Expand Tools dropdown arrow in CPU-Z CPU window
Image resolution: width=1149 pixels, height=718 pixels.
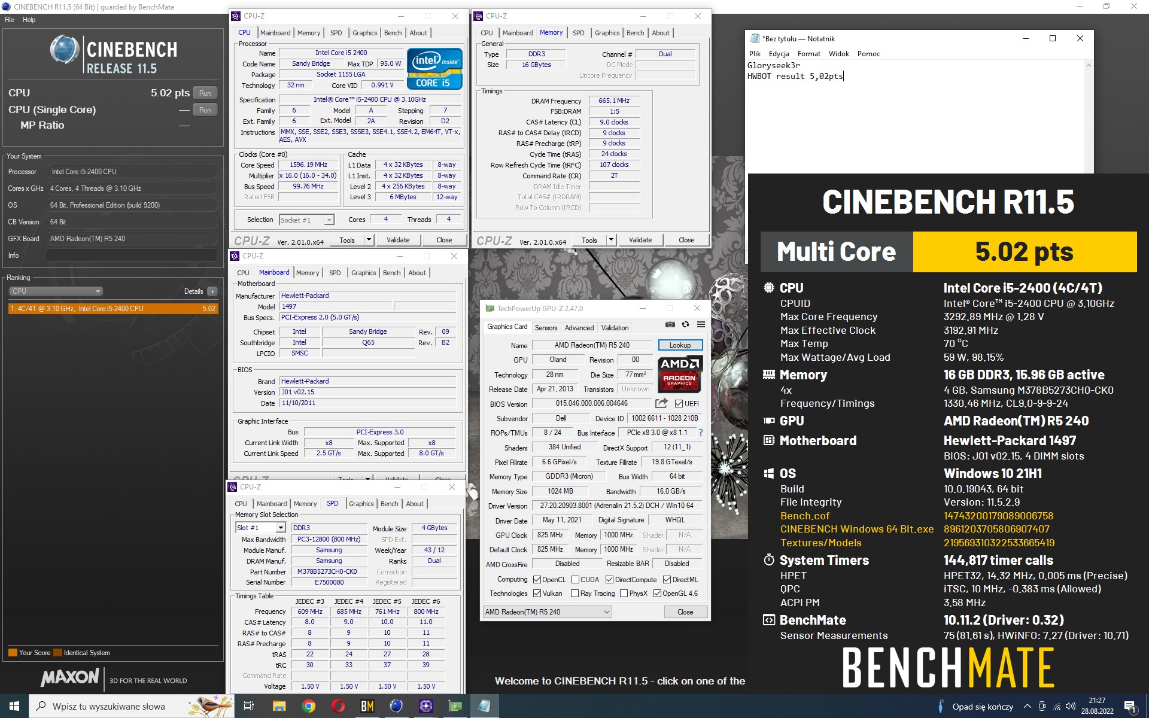[369, 240]
